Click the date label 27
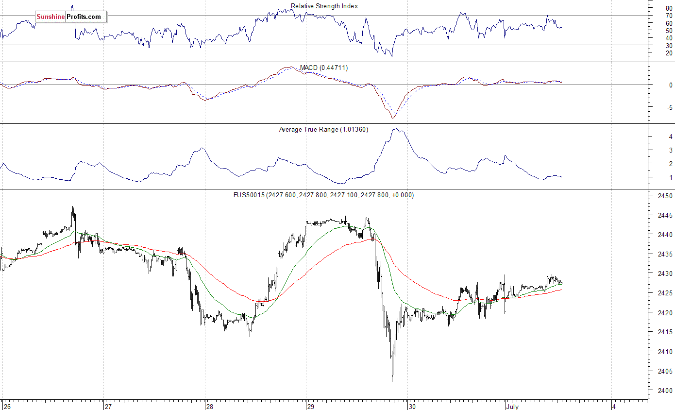The height and width of the screenshot is (410, 675). click(109, 406)
